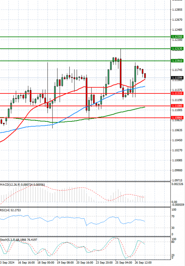Click the 26 Sep 12:00 time label
Screen dimensions: 185x266
143,262
